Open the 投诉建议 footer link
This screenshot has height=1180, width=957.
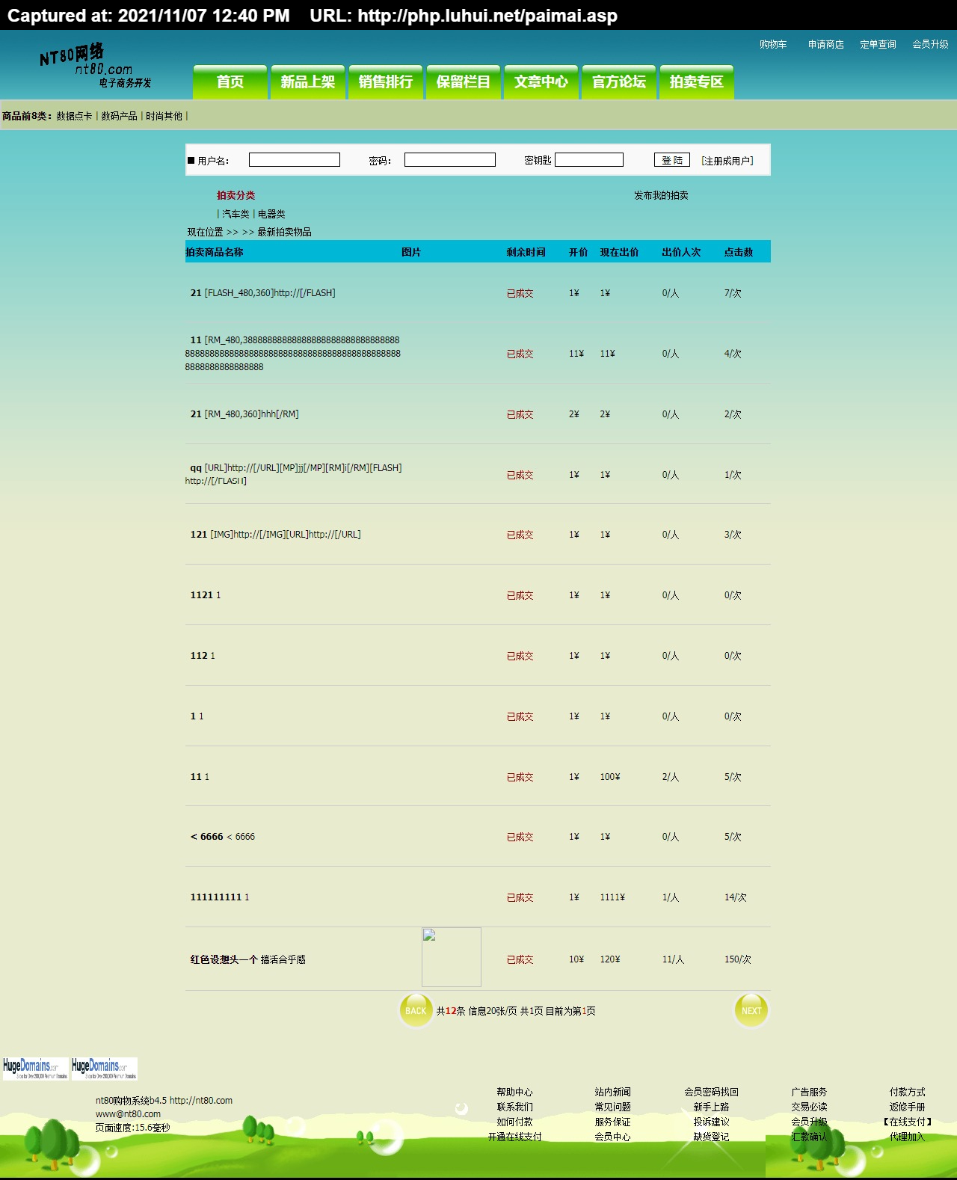tap(711, 1122)
